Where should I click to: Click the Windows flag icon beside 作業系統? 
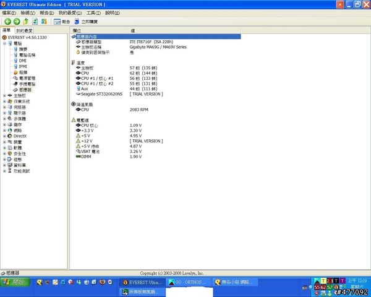(x=10, y=101)
